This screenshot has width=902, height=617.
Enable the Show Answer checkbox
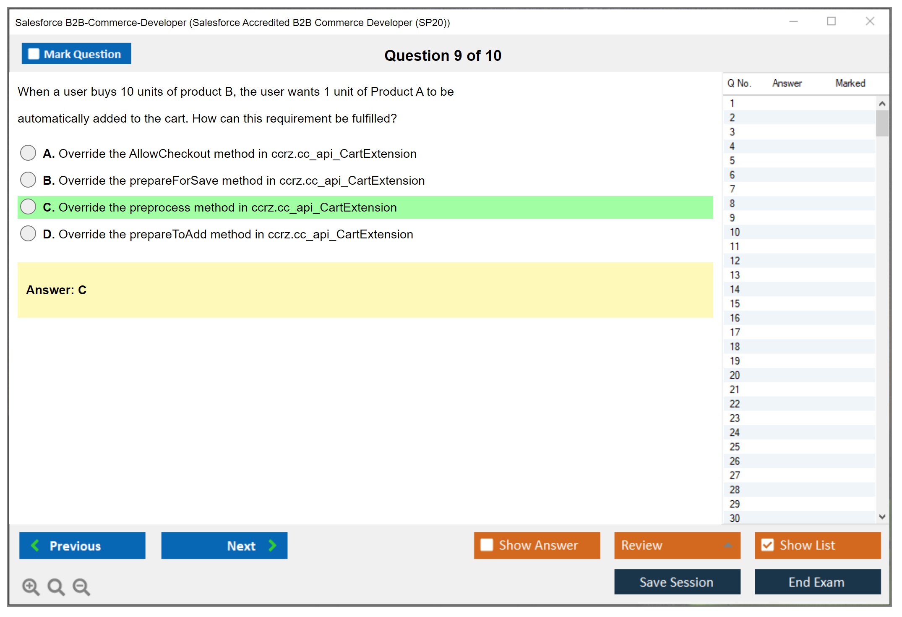[x=487, y=545]
